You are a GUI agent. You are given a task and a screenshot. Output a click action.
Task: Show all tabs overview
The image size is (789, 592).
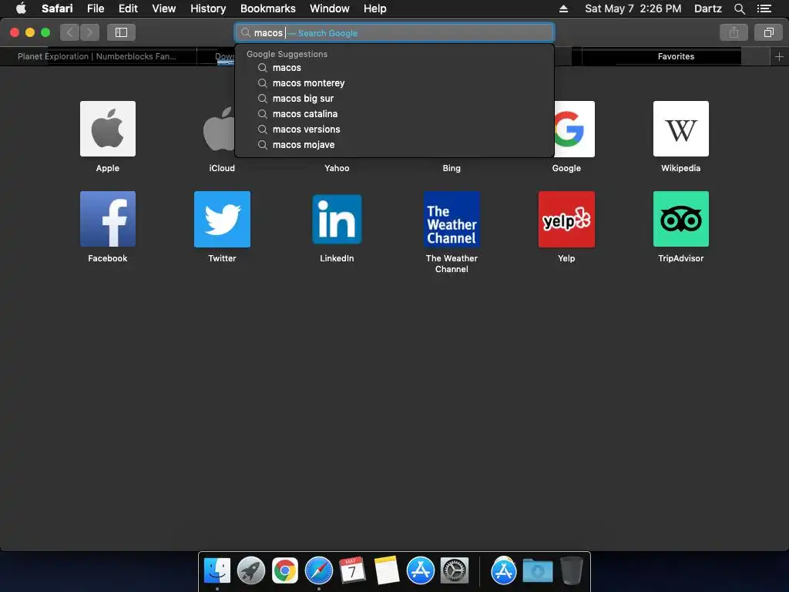coord(768,32)
